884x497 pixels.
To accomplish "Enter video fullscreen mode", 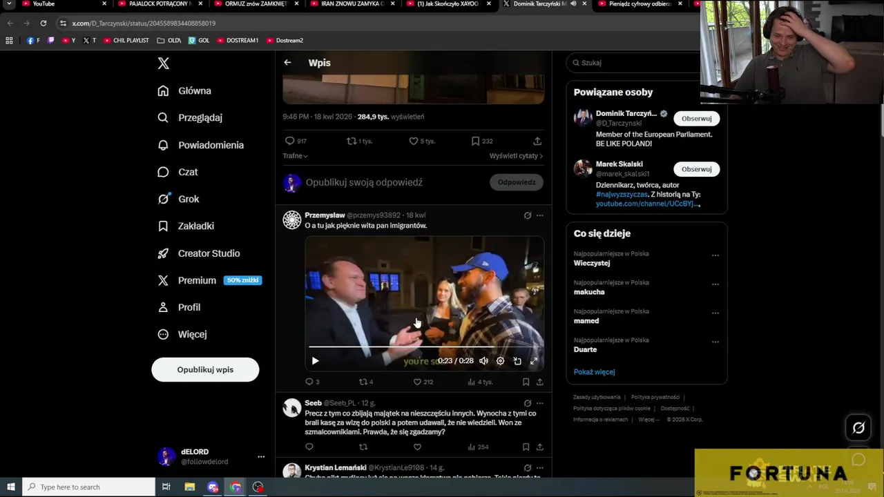I will click(534, 361).
